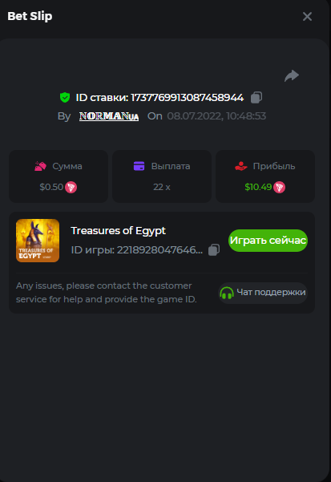The height and width of the screenshot is (482, 331).
Task: Click the red Прибыль hand icon
Action: [241, 166]
